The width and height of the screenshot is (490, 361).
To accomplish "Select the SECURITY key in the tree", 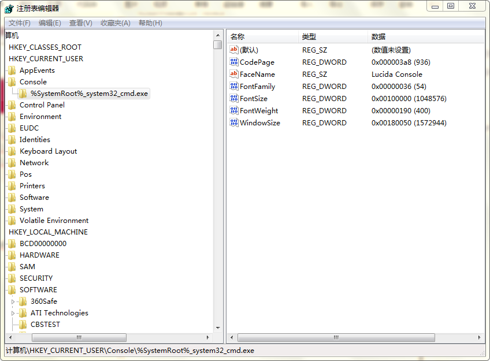I will point(36,278).
